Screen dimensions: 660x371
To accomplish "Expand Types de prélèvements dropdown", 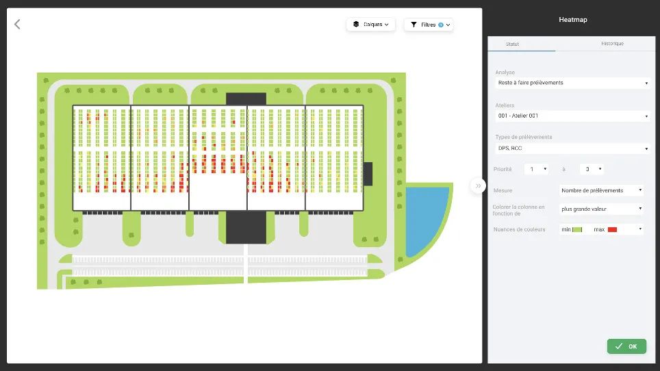I will pyautogui.click(x=572, y=148).
